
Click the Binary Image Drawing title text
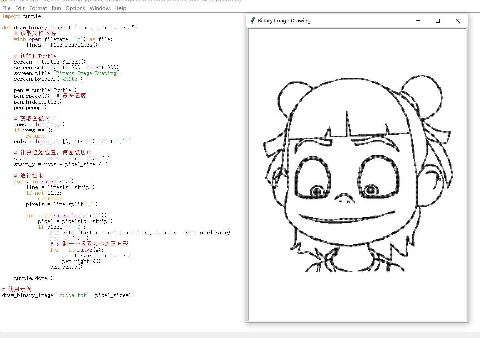pos(284,21)
